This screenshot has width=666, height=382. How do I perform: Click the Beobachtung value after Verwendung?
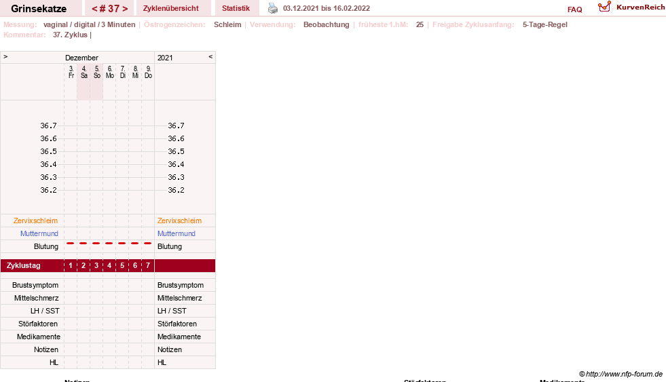[x=326, y=24]
